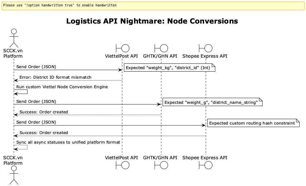Click the rightmost circle in the bottom node row

coord(208,165)
